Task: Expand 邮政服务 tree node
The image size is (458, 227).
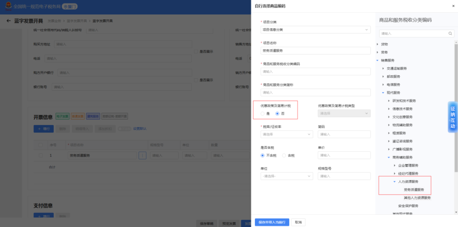Action: [x=383, y=77]
